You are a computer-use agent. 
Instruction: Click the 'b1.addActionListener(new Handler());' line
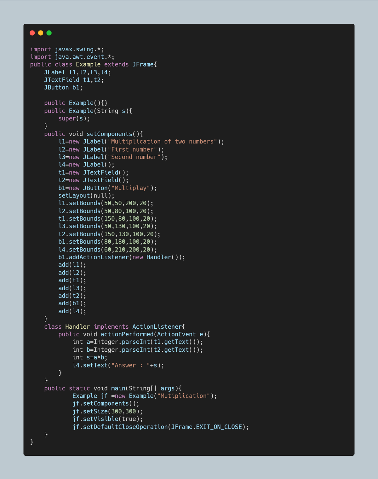click(122, 257)
